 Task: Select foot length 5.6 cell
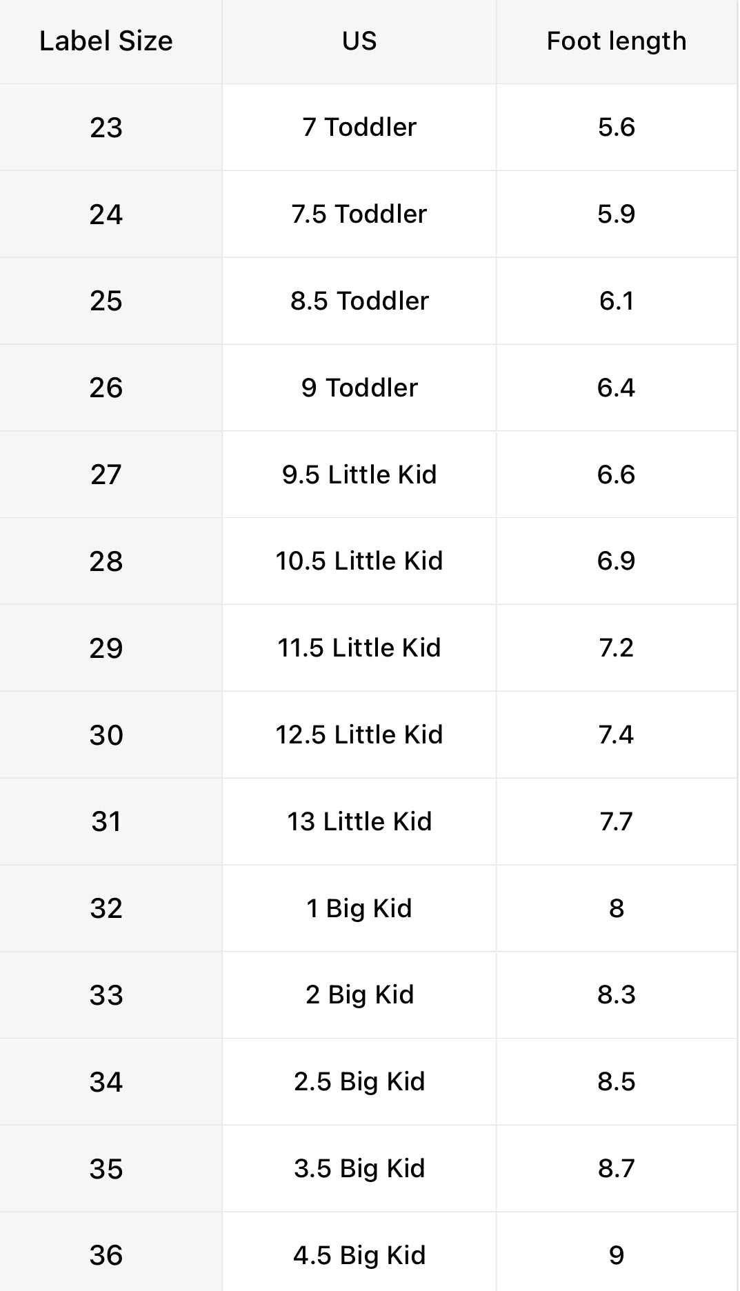pos(617,128)
